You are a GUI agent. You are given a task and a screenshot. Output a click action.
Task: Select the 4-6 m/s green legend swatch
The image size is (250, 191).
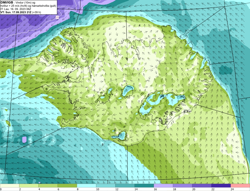[x=48, y=186]
